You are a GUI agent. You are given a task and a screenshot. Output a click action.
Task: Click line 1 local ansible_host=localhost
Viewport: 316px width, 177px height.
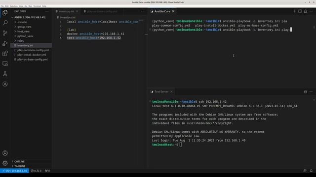tap(103, 22)
